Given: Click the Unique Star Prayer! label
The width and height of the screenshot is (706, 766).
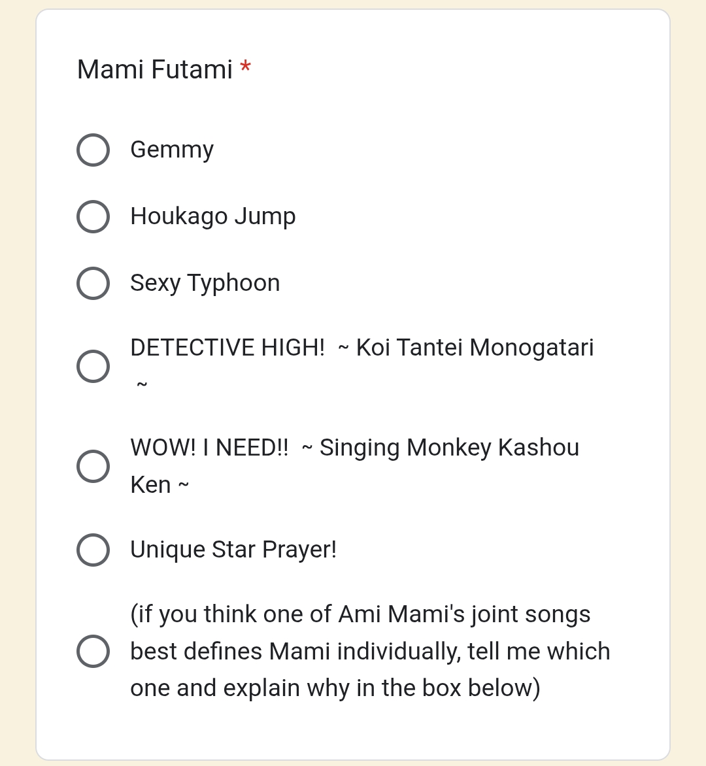Looking at the screenshot, I should pyautogui.click(x=233, y=550).
